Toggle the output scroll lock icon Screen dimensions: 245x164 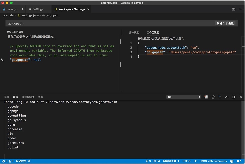click(213, 97)
